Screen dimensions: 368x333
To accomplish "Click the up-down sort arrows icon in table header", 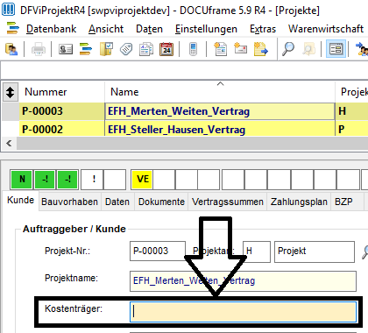I will pos(11,92).
